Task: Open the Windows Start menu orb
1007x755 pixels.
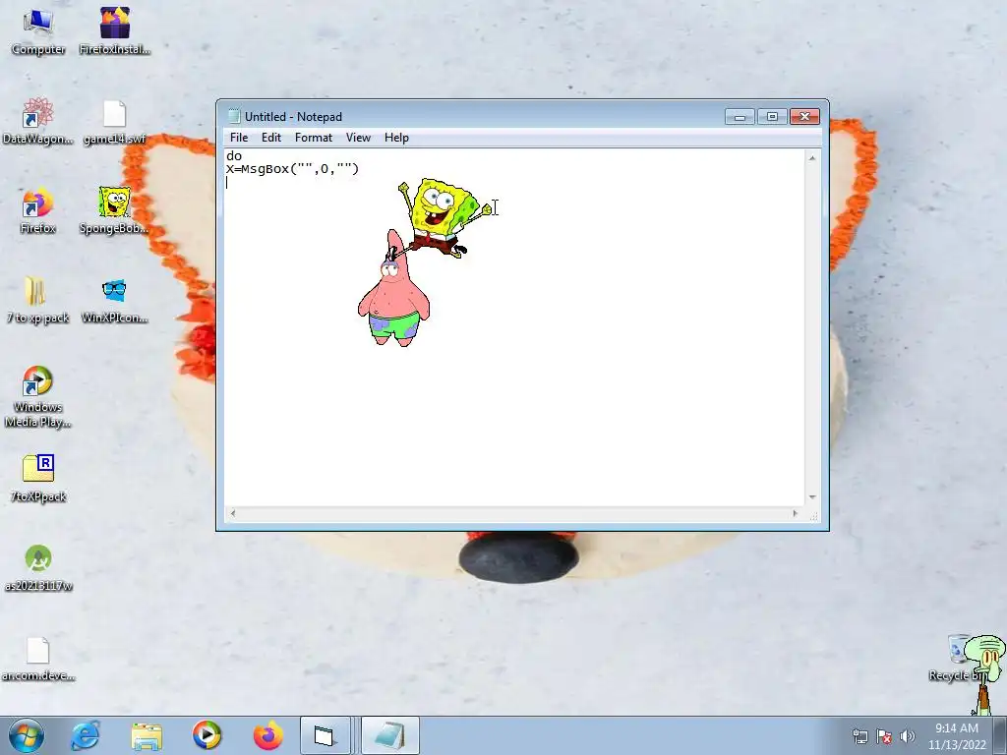Action: pyautogui.click(x=27, y=735)
